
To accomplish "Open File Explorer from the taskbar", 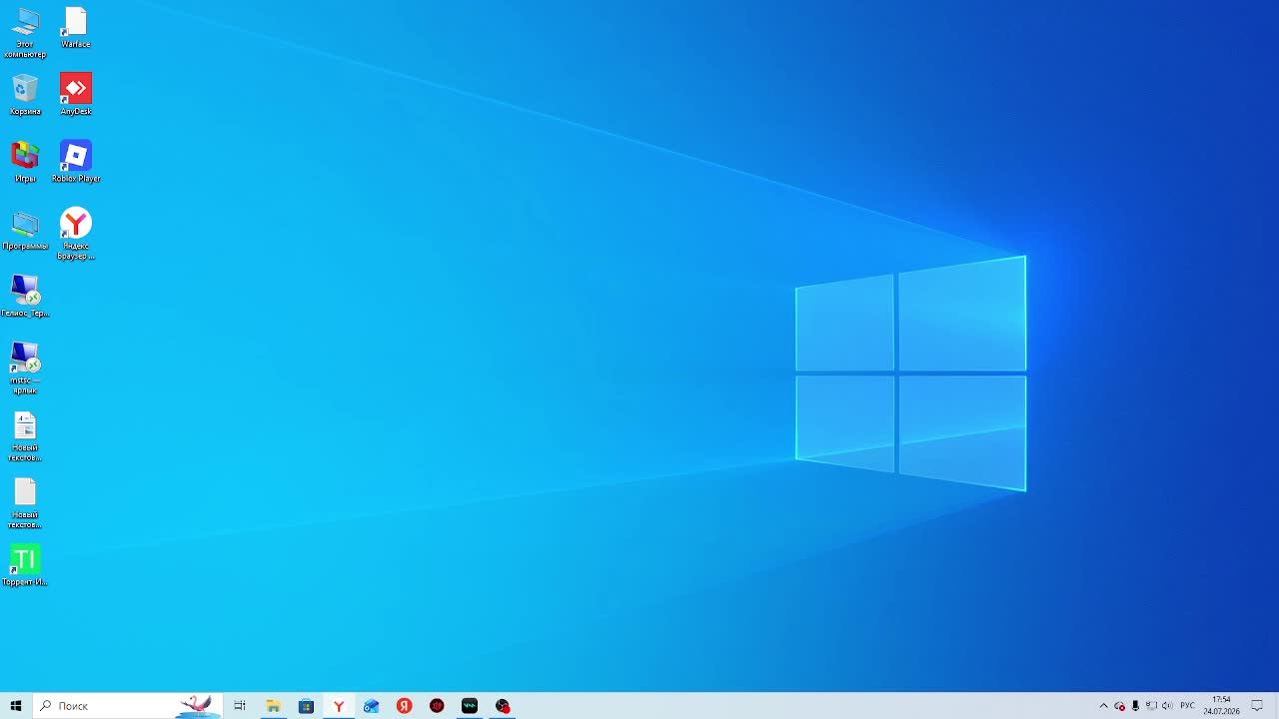I will click(x=273, y=706).
